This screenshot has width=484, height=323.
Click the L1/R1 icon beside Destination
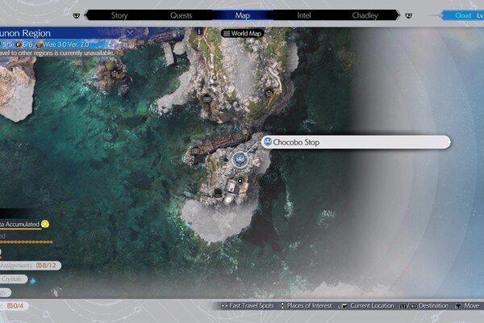408,306
